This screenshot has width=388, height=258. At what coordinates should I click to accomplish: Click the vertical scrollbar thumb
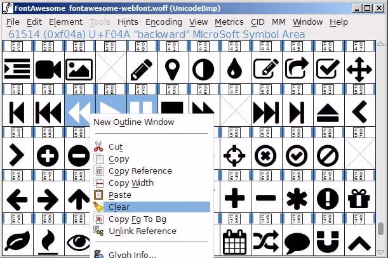pyautogui.click(x=381, y=229)
